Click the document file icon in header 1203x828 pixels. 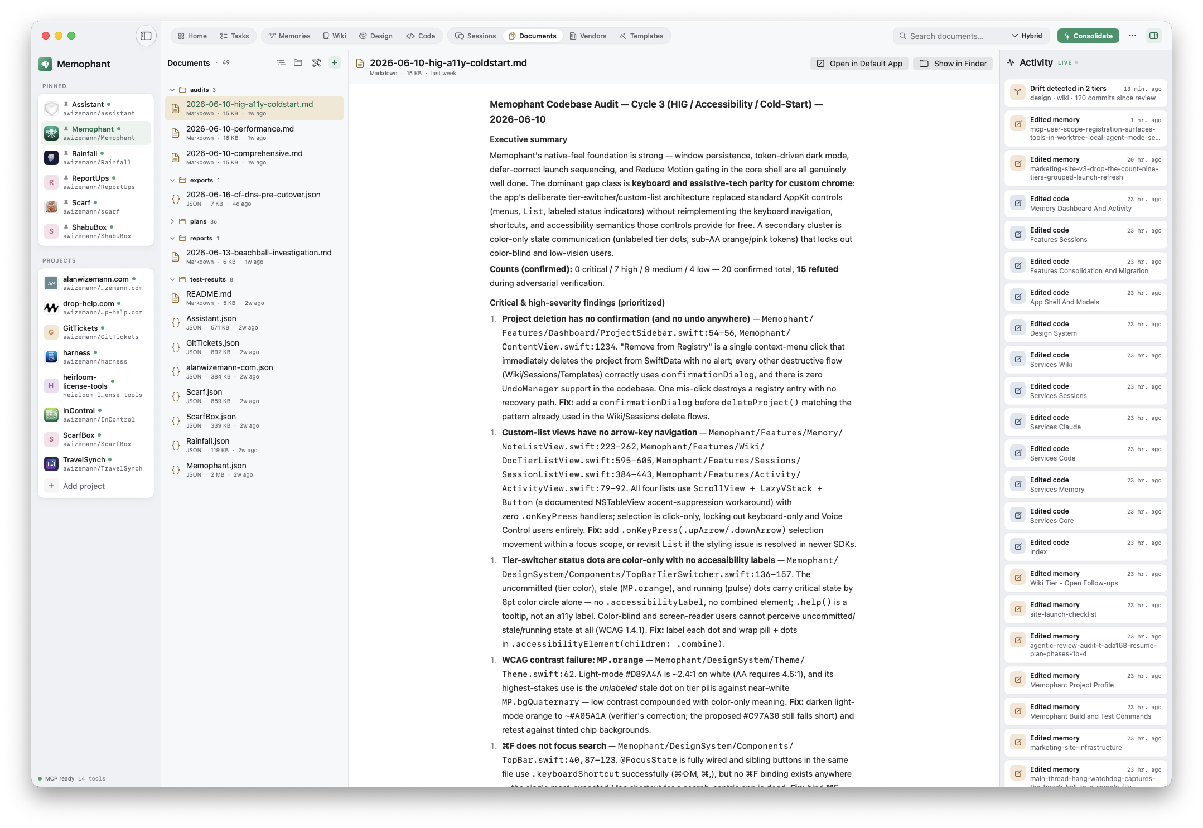[360, 64]
